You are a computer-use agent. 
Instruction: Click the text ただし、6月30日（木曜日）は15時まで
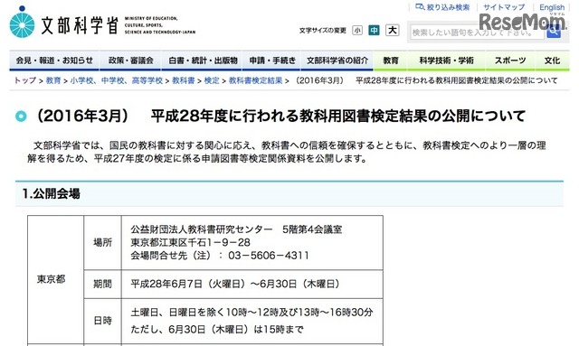(217, 329)
